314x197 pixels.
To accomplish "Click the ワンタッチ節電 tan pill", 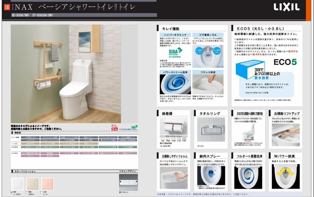I will click(69, 144).
